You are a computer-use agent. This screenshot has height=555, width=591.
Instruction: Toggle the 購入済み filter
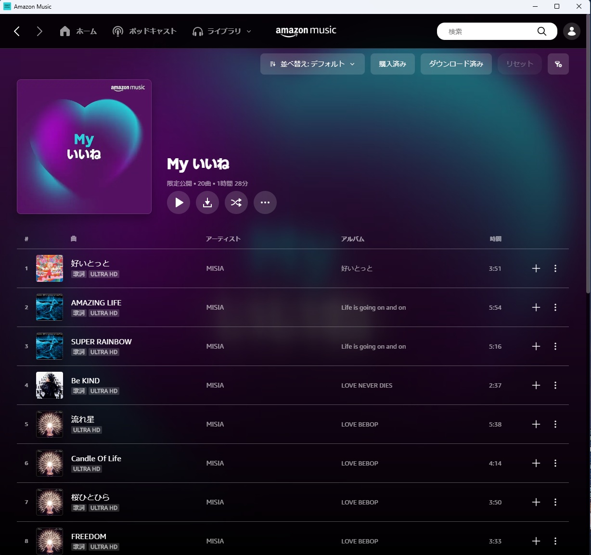[x=393, y=64]
